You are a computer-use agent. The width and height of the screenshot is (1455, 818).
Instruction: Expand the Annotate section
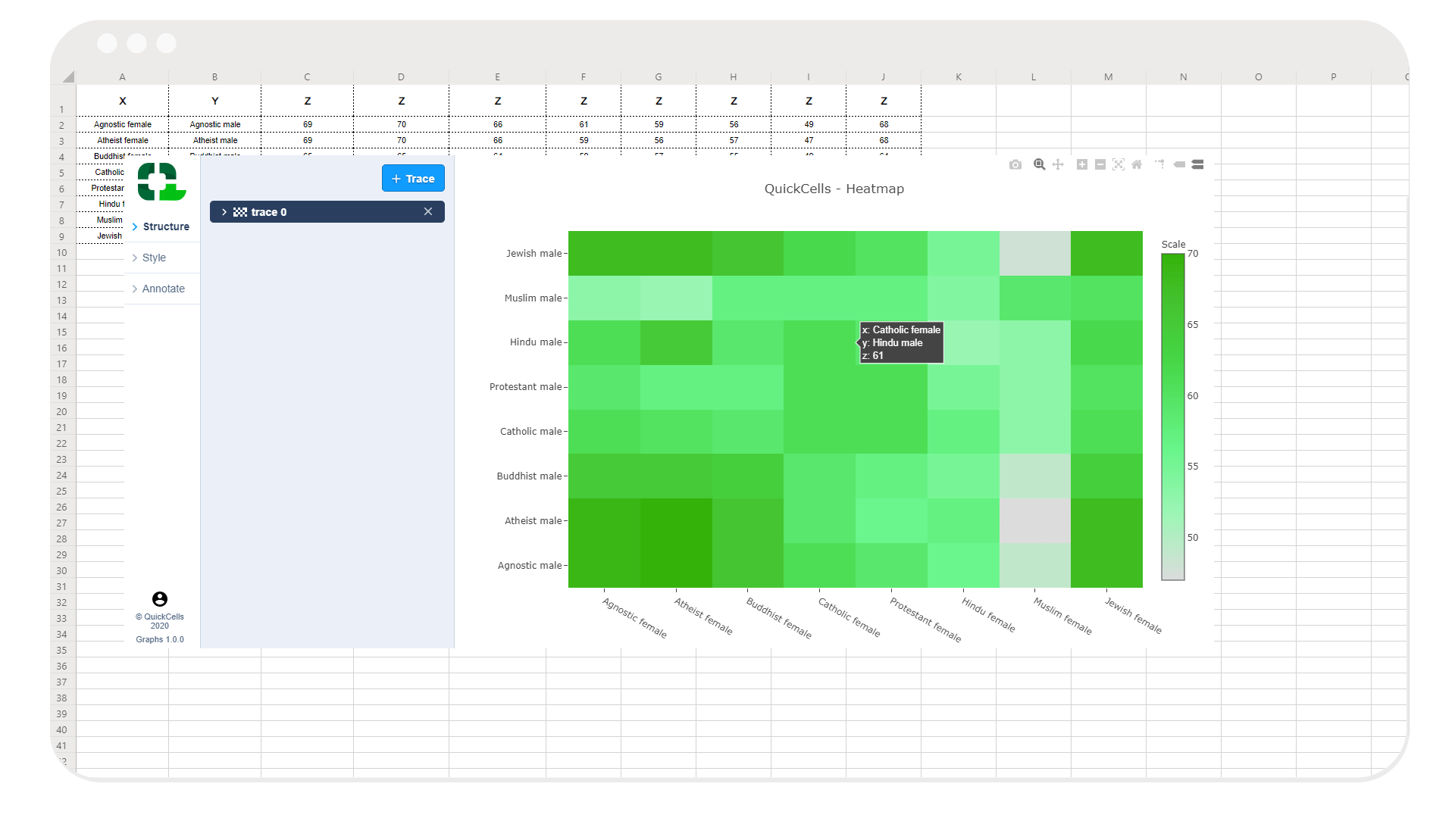[163, 289]
